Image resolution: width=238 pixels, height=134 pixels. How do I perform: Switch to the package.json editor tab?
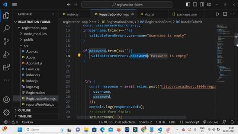187,14
